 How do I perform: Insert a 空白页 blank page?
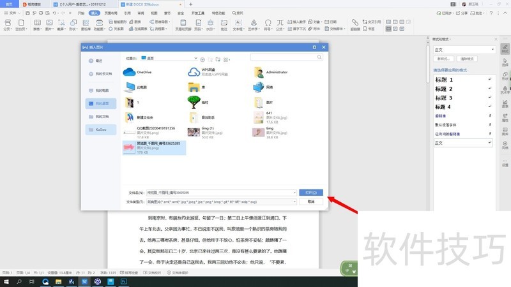21,25
